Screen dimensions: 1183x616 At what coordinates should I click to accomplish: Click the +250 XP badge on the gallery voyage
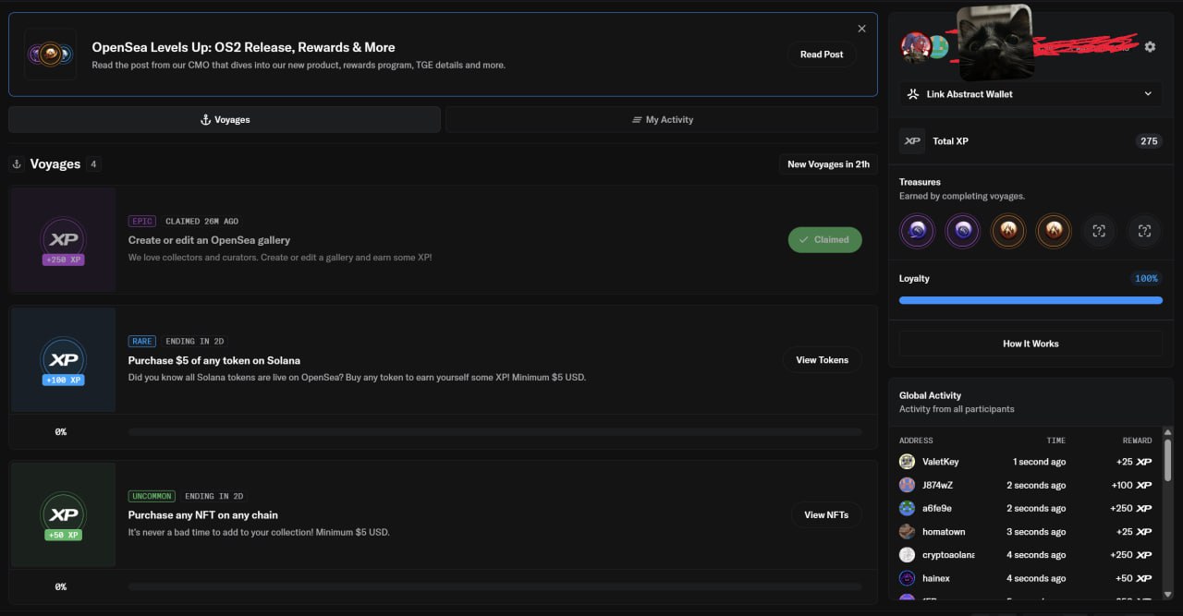[64, 260]
